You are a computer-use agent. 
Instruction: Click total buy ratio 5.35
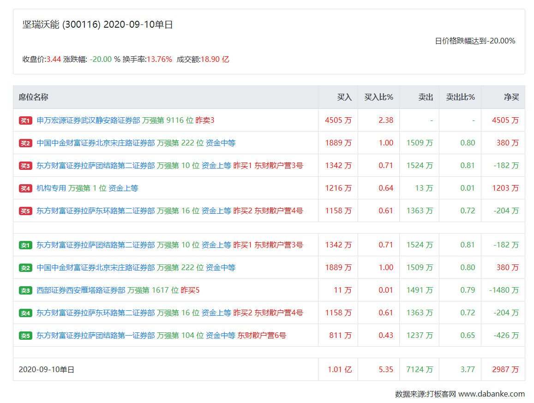click(x=386, y=370)
